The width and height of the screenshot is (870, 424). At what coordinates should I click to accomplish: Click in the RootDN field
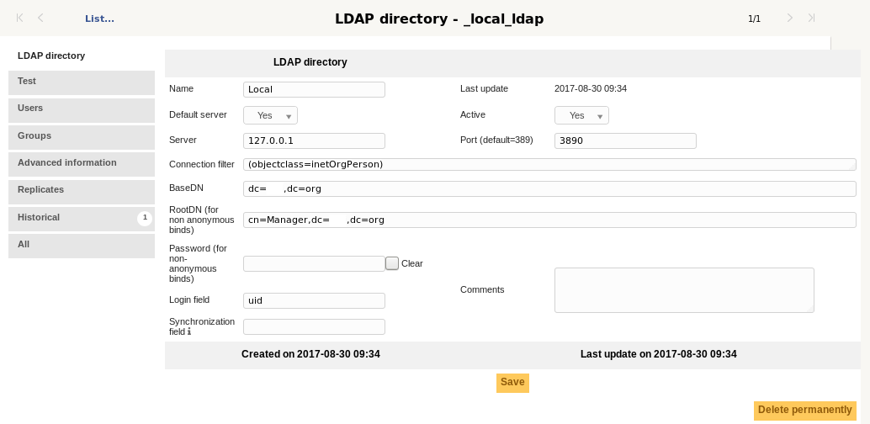click(550, 220)
